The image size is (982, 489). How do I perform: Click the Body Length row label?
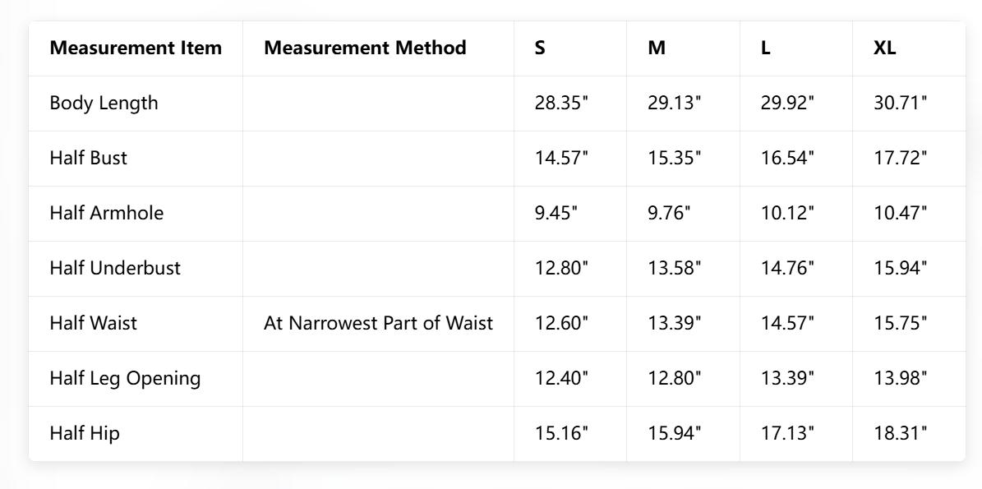point(104,103)
